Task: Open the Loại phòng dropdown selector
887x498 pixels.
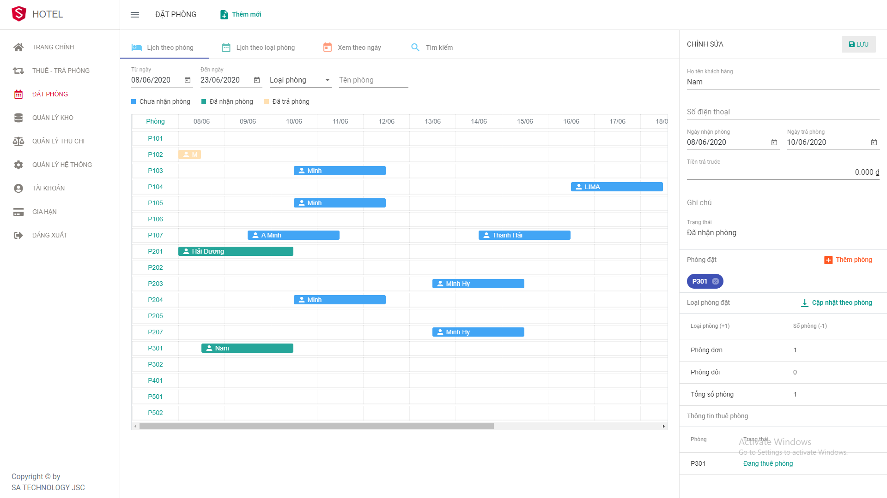Action: pos(298,80)
